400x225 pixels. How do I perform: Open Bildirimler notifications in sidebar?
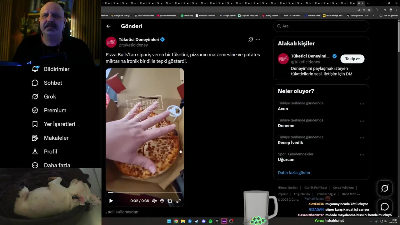51,69
